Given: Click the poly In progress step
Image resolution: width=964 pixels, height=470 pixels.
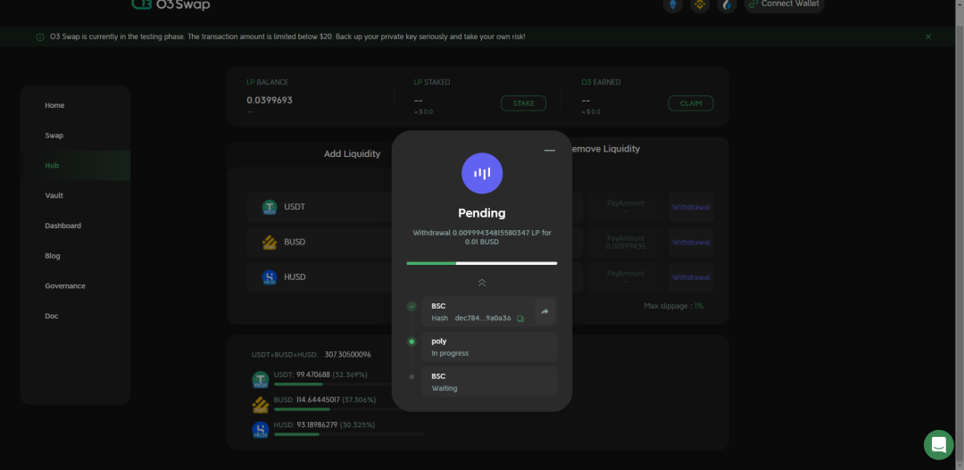Looking at the screenshot, I should (489, 347).
